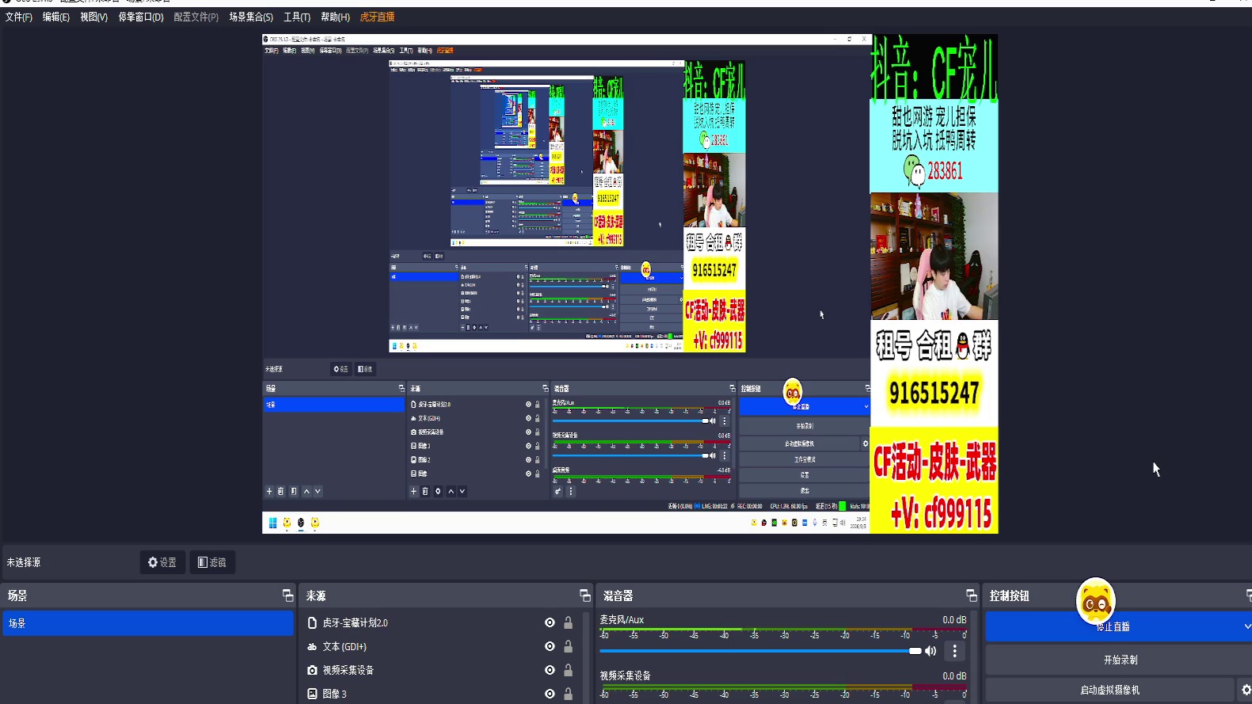Open the 帮助(H) menu
1252x704 pixels.
click(x=335, y=17)
